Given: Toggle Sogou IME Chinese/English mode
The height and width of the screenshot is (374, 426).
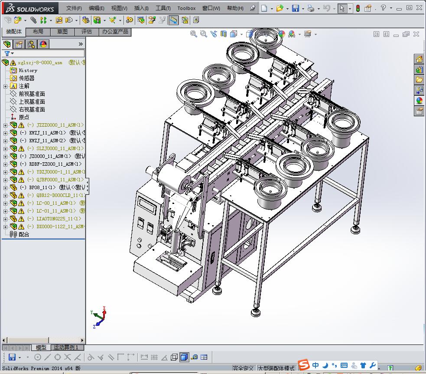Looking at the screenshot, I should pyautogui.click(x=315, y=365).
